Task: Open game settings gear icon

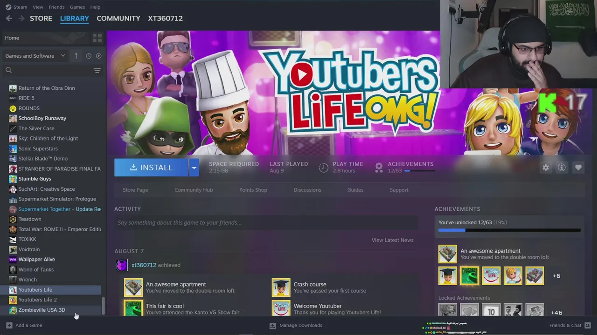Action: tap(546, 167)
